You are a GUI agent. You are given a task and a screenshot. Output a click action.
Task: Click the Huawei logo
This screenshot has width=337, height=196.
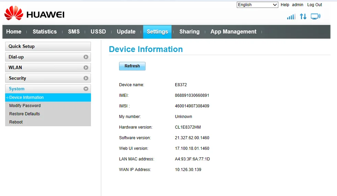click(x=34, y=13)
